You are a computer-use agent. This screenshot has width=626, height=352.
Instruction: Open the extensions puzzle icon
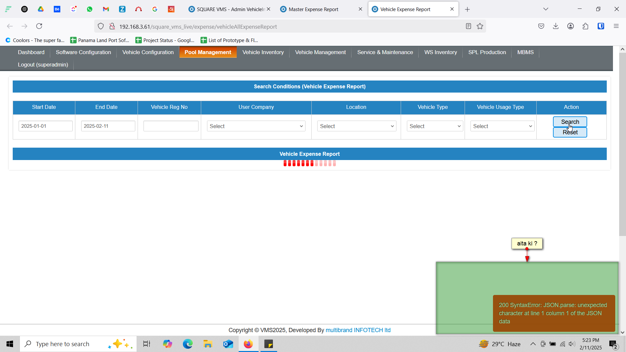click(x=586, y=26)
